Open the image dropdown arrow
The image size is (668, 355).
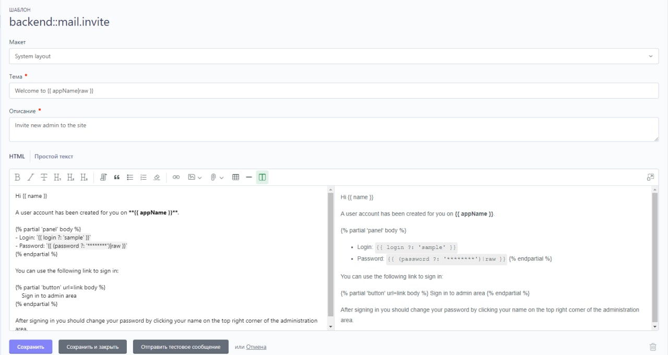(x=200, y=177)
